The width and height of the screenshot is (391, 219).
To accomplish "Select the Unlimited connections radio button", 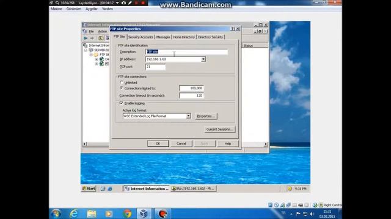I will point(122,83).
